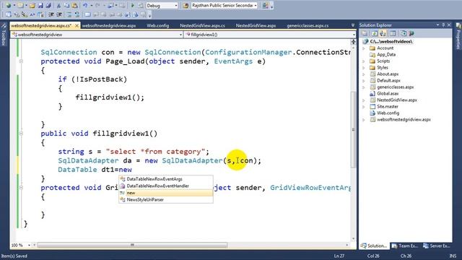This screenshot has height=260, width=462.
Task: Switch to genericclasses.aspx.cs tab
Action: click(308, 26)
